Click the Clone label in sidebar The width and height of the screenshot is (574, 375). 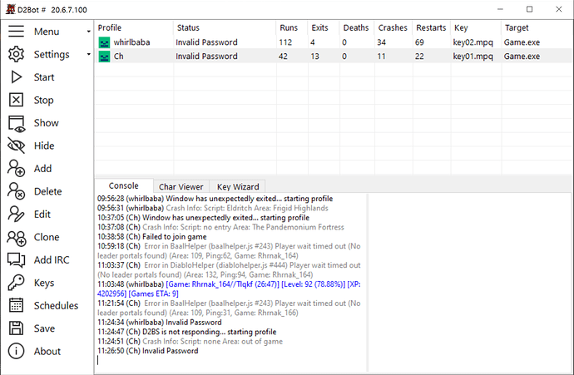(x=47, y=237)
